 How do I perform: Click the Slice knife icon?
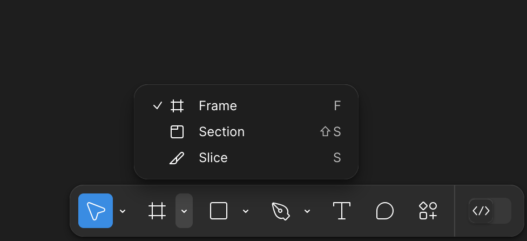(177, 158)
